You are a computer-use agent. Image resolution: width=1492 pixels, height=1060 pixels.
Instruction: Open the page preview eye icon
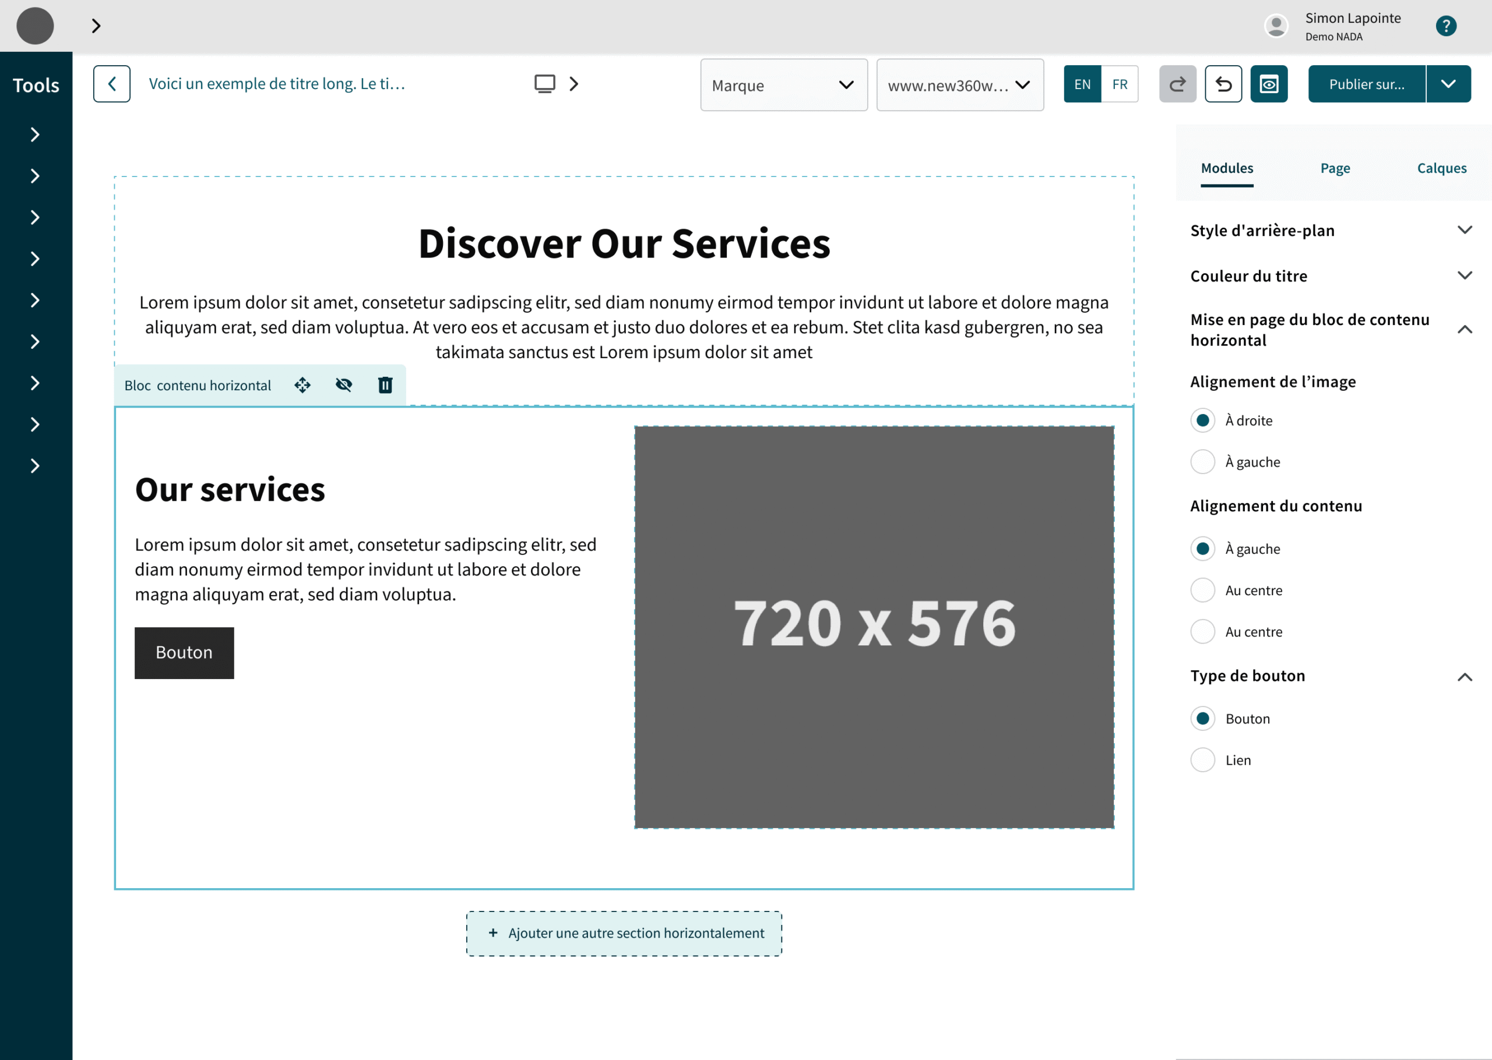tap(1269, 83)
